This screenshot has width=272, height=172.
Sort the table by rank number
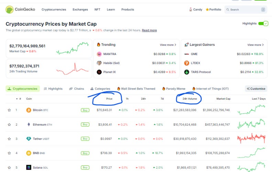[19, 99]
